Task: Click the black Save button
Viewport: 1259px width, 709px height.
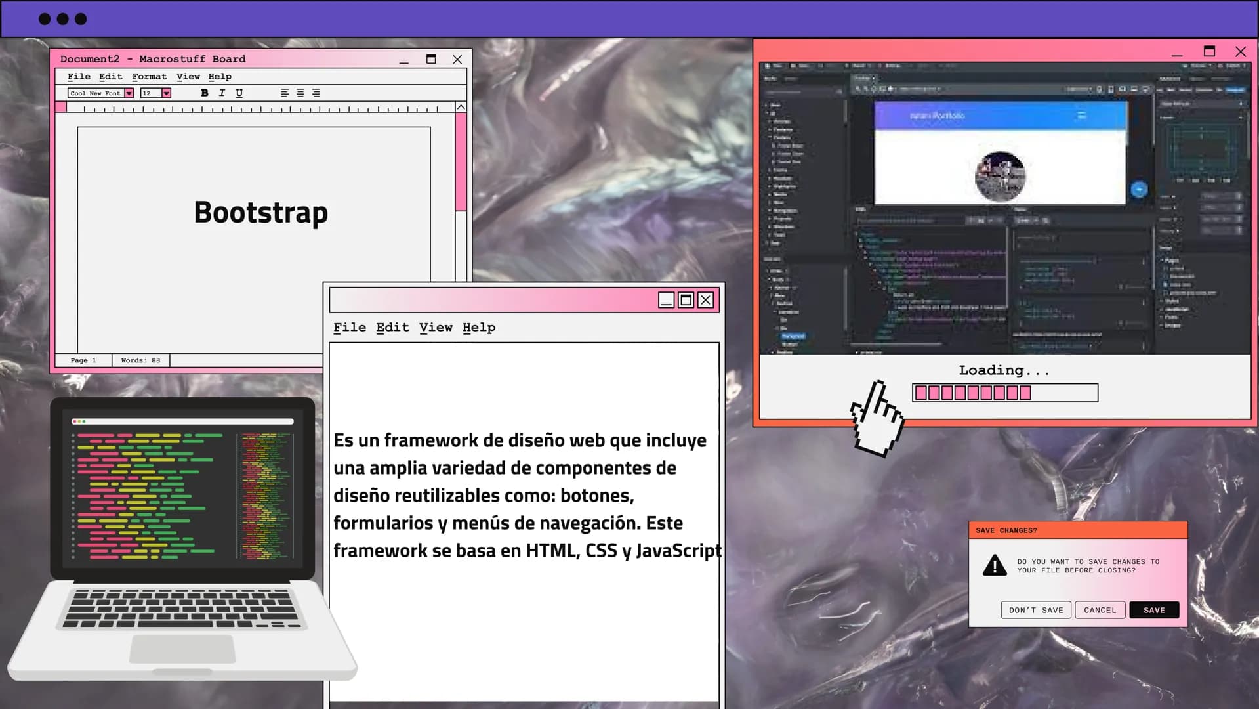Action: pyautogui.click(x=1154, y=610)
